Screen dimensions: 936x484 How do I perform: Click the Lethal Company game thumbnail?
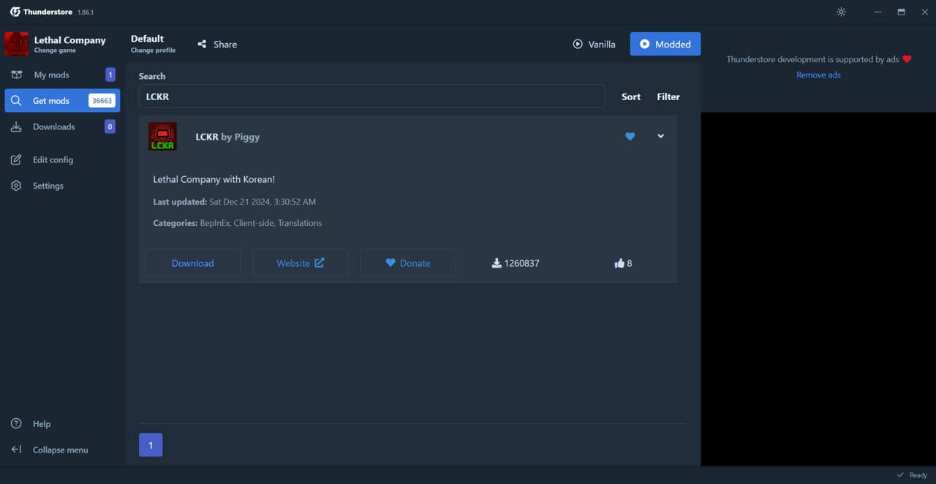coord(16,44)
